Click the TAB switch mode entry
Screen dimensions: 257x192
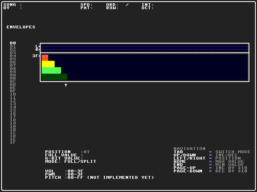click(x=212, y=152)
